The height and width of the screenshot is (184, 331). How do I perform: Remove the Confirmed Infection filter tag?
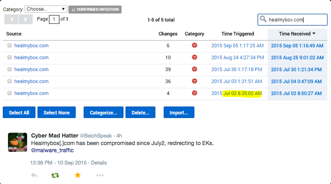73,10
